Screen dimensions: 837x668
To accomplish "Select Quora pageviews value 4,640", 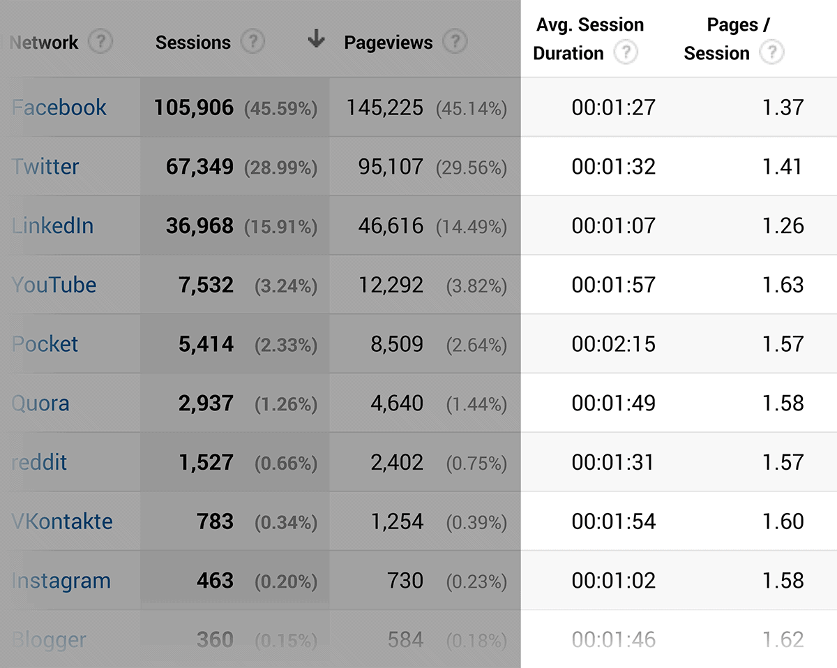I will (397, 403).
